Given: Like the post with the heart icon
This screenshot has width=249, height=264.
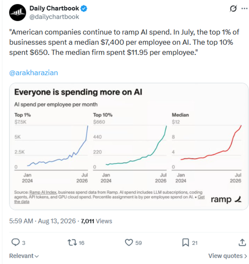Looking at the screenshot, I should pyautogui.click(x=129, y=243).
